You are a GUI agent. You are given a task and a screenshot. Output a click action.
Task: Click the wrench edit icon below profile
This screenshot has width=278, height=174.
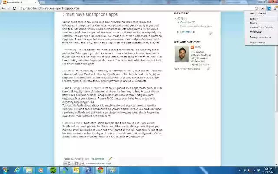click(208, 69)
